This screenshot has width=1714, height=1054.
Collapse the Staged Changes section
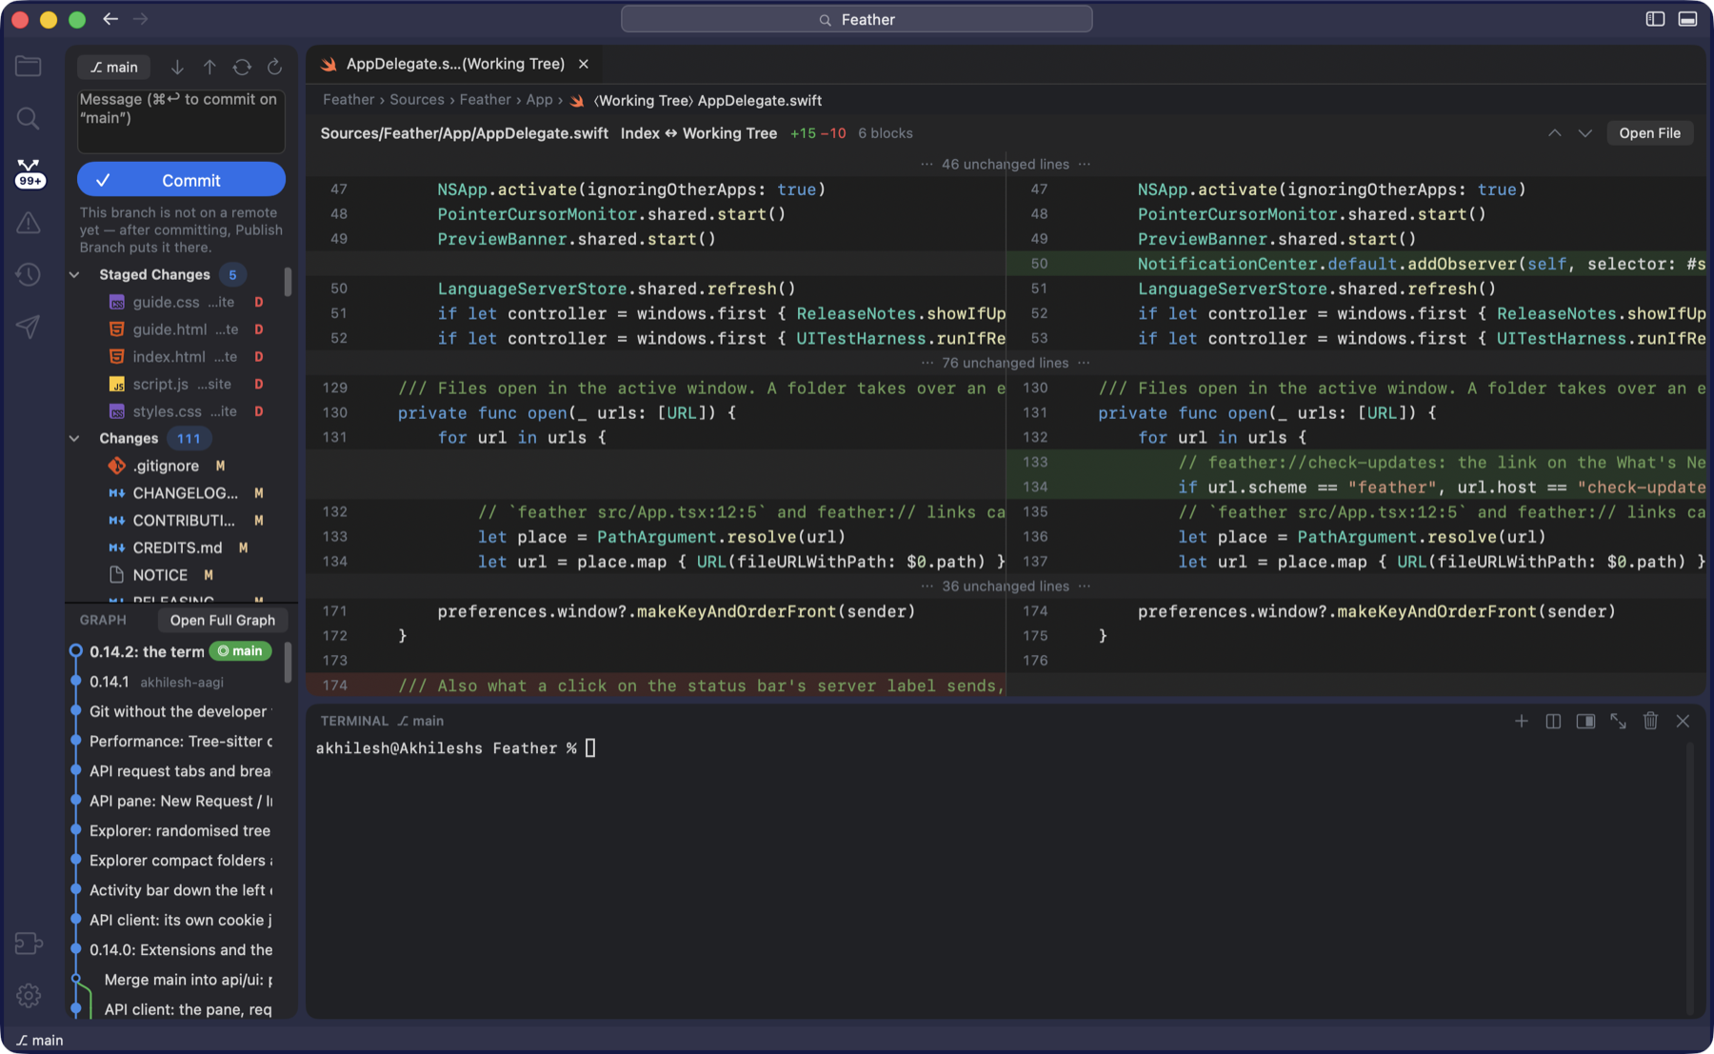(74, 274)
